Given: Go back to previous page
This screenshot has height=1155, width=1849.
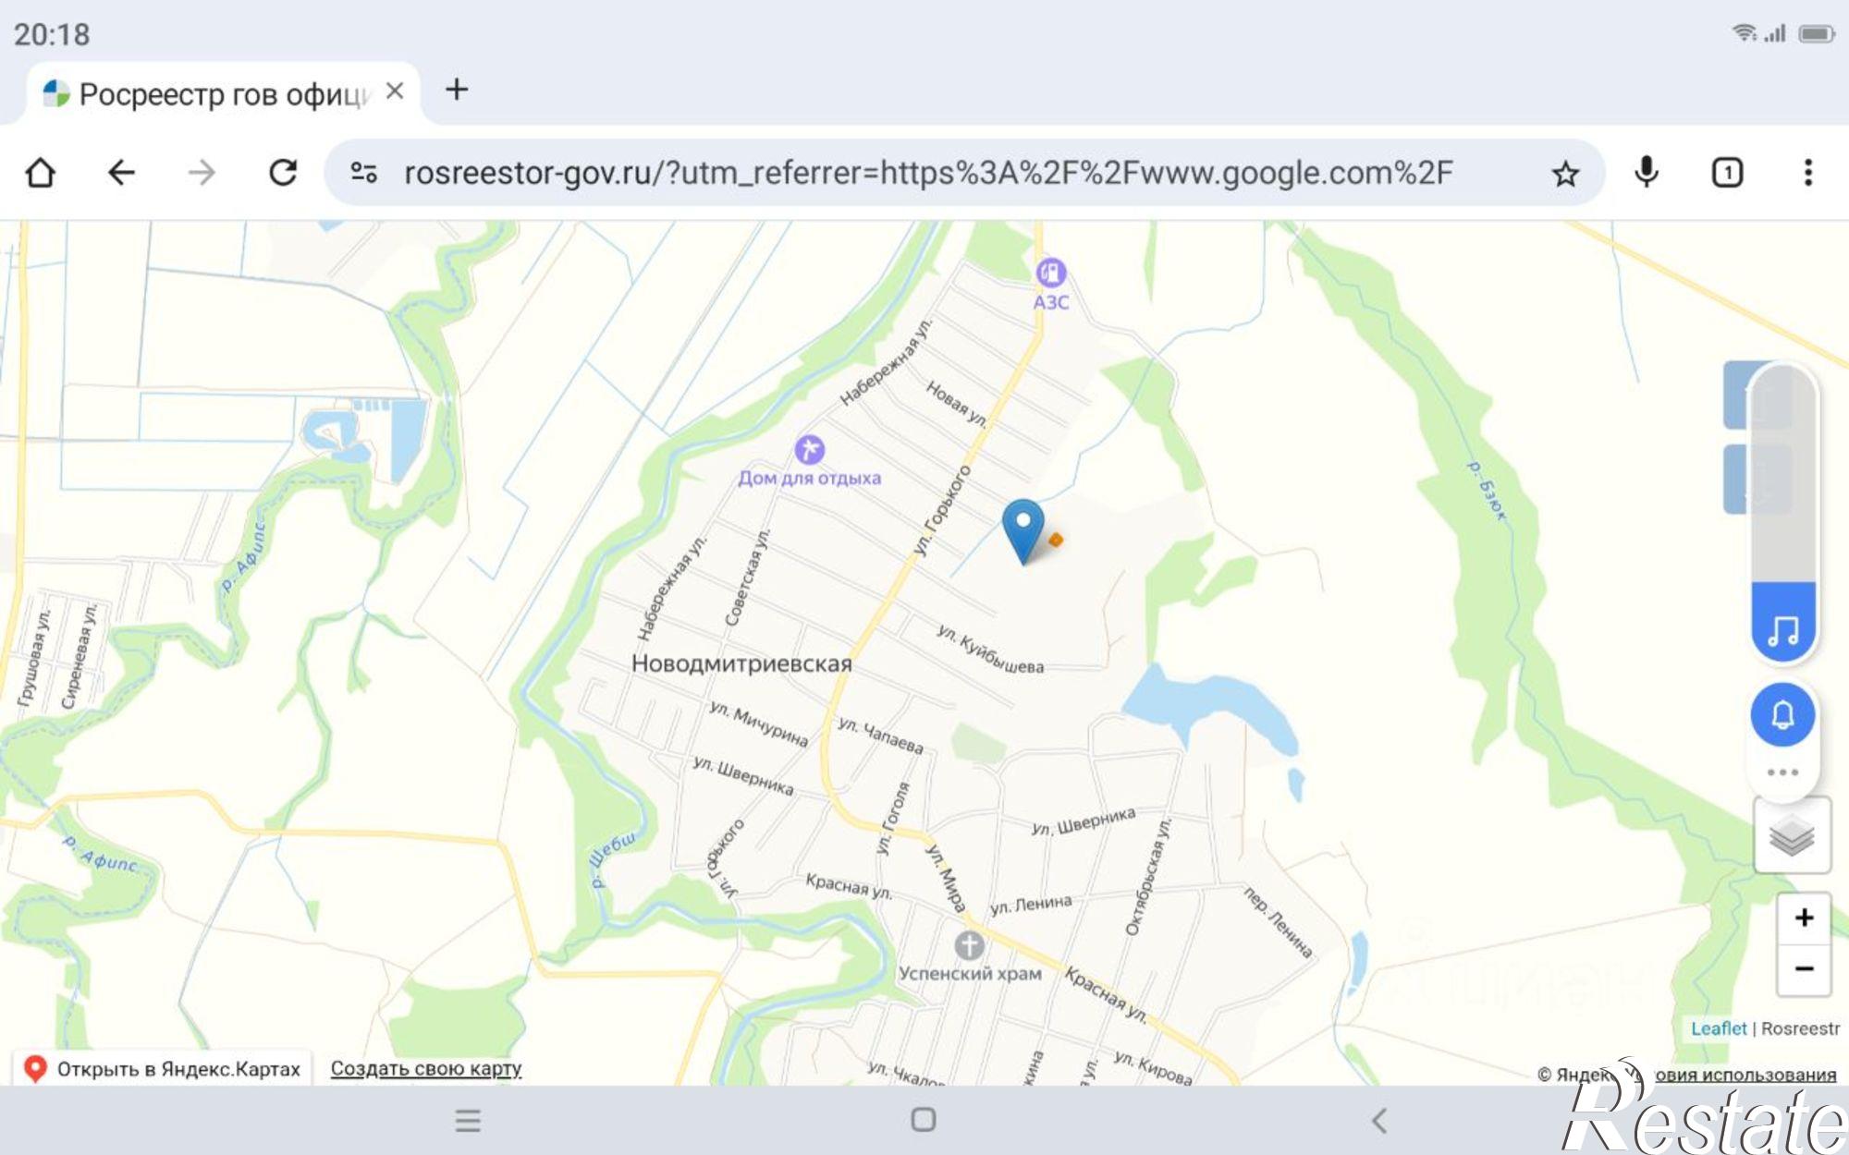Looking at the screenshot, I should pos(121,173).
